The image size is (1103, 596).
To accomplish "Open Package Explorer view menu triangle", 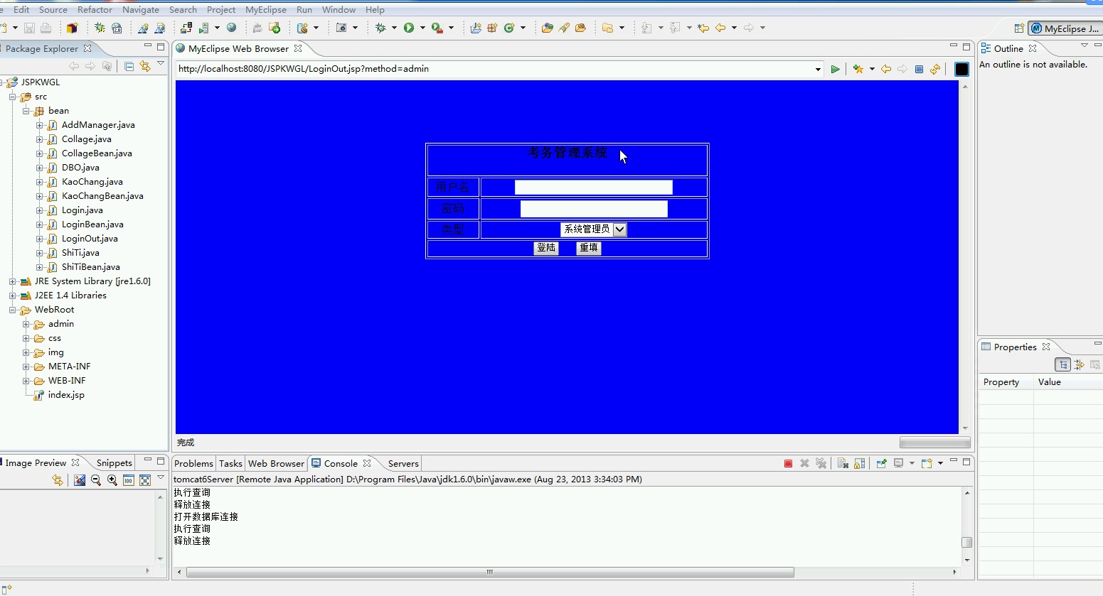I will point(161,64).
